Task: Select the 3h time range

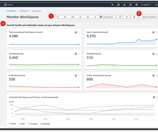Action: coord(65,17)
